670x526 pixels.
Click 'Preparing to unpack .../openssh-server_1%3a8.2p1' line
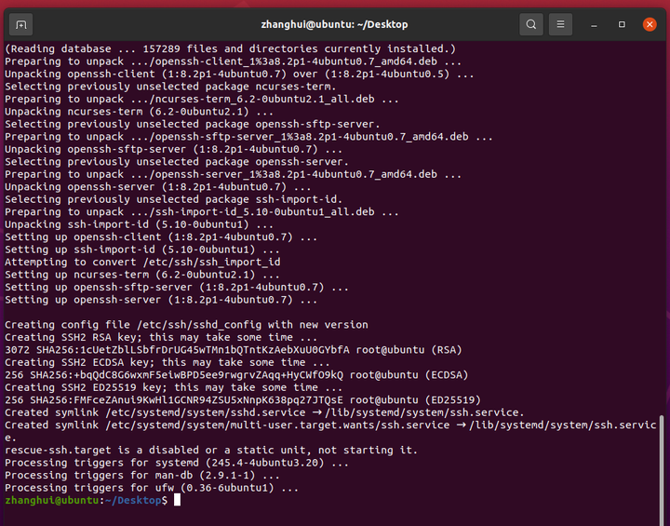tap(234, 174)
